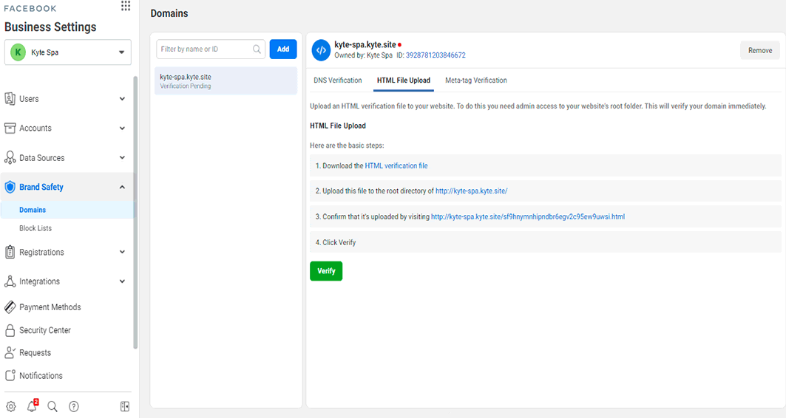Switch to Meta-tag Verification tab

475,80
